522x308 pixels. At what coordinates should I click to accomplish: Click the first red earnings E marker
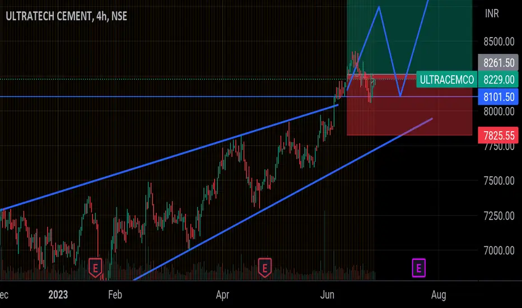click(95, 268)
